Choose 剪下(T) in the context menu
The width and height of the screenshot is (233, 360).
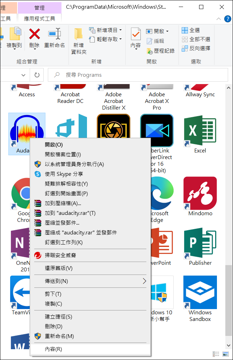(90, 294)
